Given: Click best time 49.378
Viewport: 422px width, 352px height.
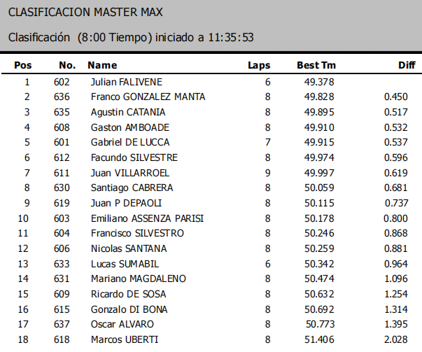Looking at the screenshot, I should (x=318, y=82).
